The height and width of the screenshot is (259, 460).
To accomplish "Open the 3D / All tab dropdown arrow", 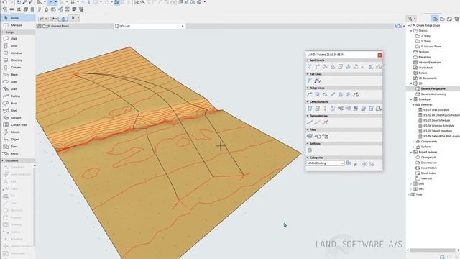I will 183,26.
